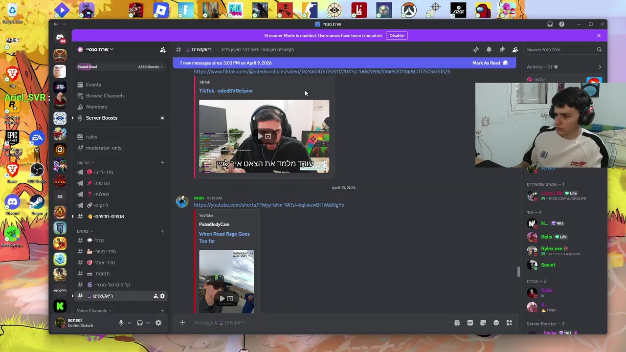The width and height of the screenshot is (626, 352).
Task: Open Discord direct messages home button
Action: (x=60, y=37)
